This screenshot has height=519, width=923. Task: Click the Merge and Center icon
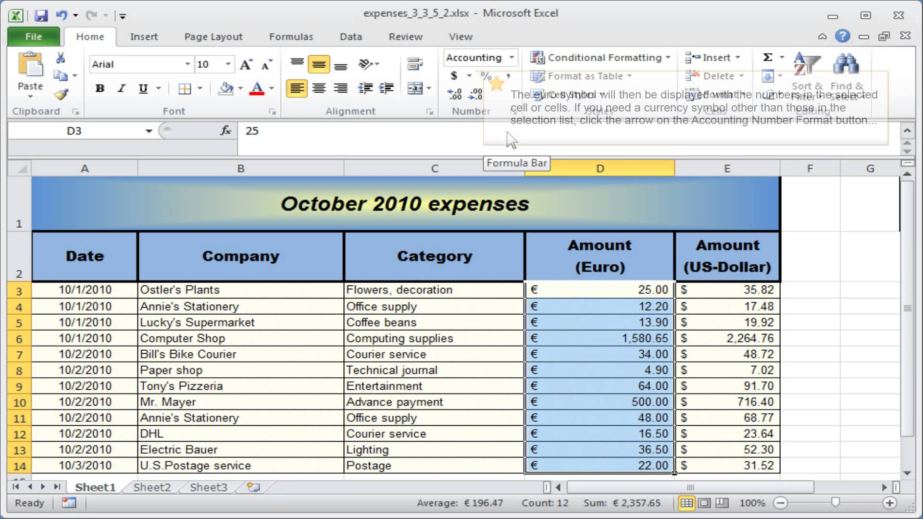tap(413, 88)
